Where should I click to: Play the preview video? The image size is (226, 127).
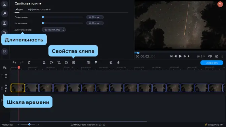180,56
